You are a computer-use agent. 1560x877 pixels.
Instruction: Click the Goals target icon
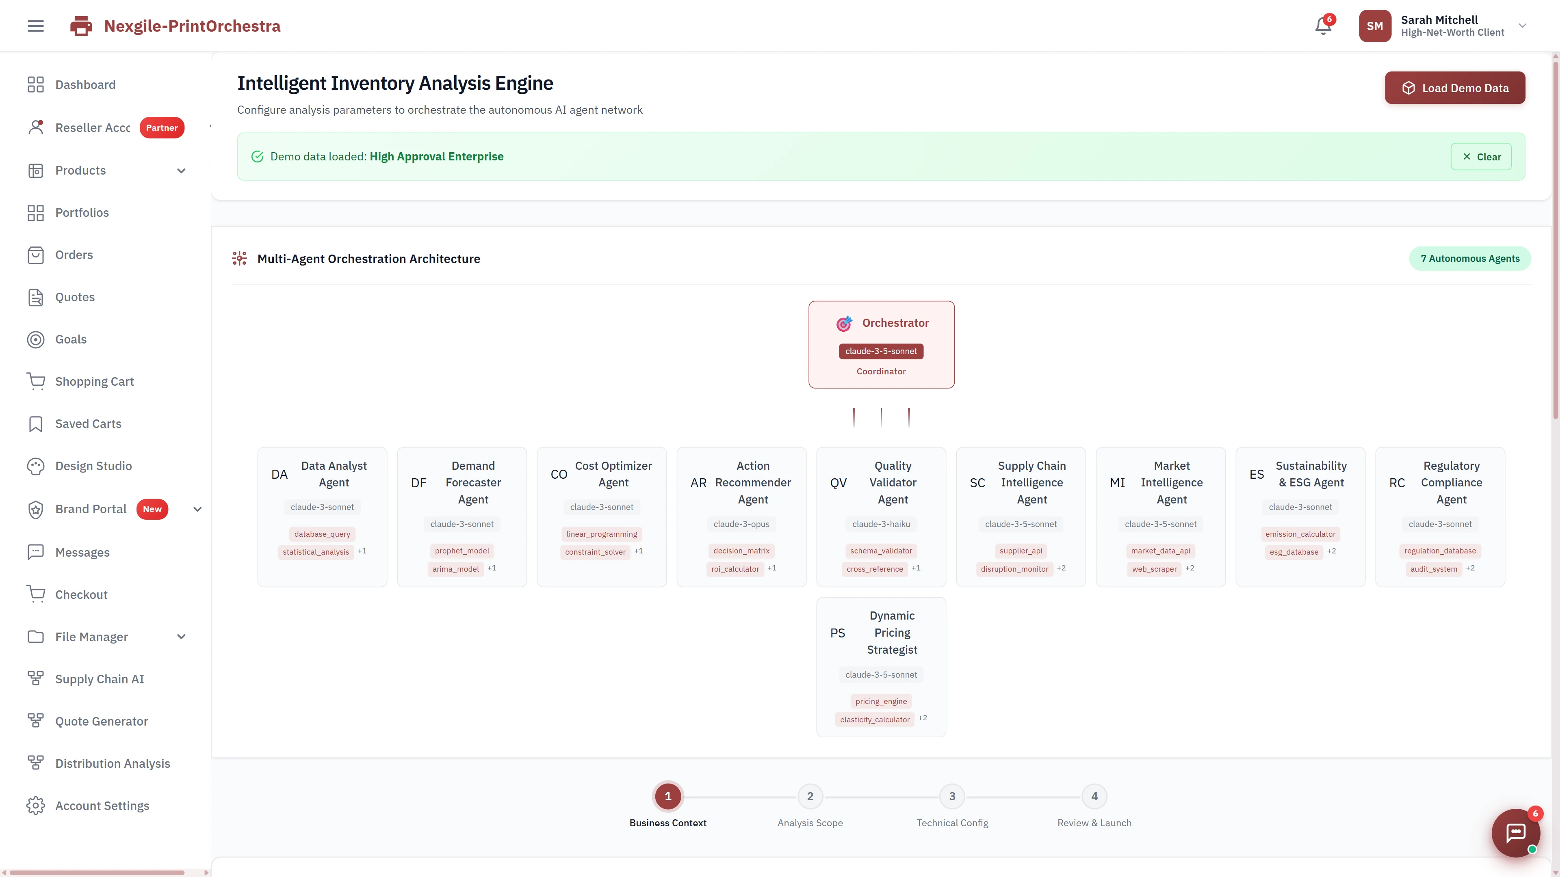point(35,339)
